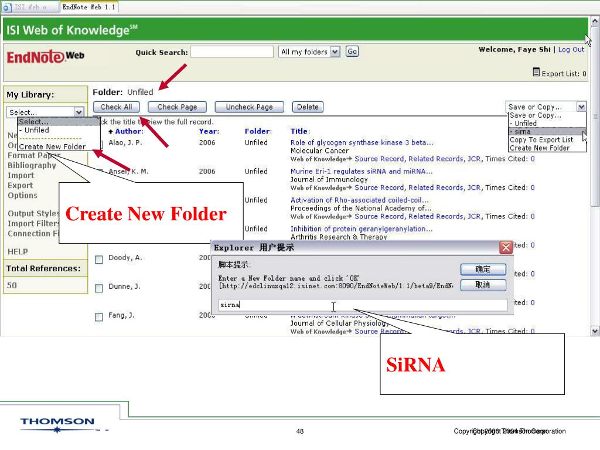Choose Create New Folder in My Library list

point(52,146)
